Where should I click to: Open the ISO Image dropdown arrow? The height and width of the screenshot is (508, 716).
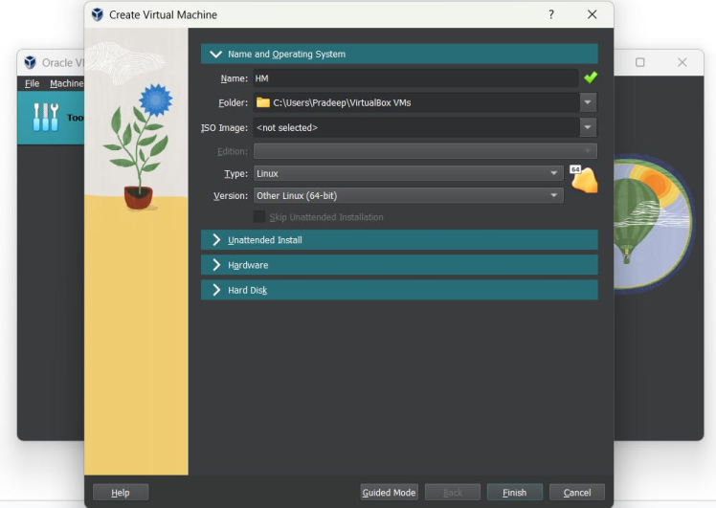click(588, 127)
